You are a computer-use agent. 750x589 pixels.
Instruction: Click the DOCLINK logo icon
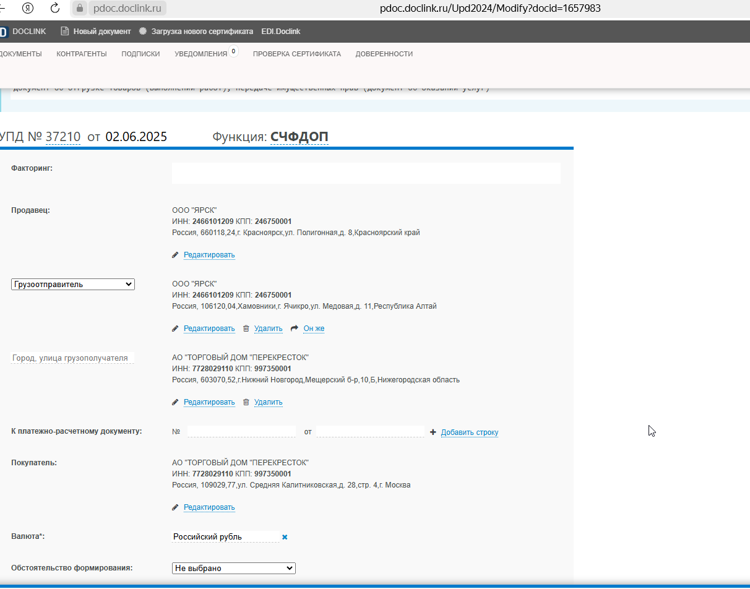coord(4,32)
